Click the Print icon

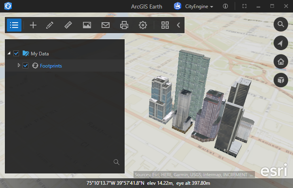124,25
